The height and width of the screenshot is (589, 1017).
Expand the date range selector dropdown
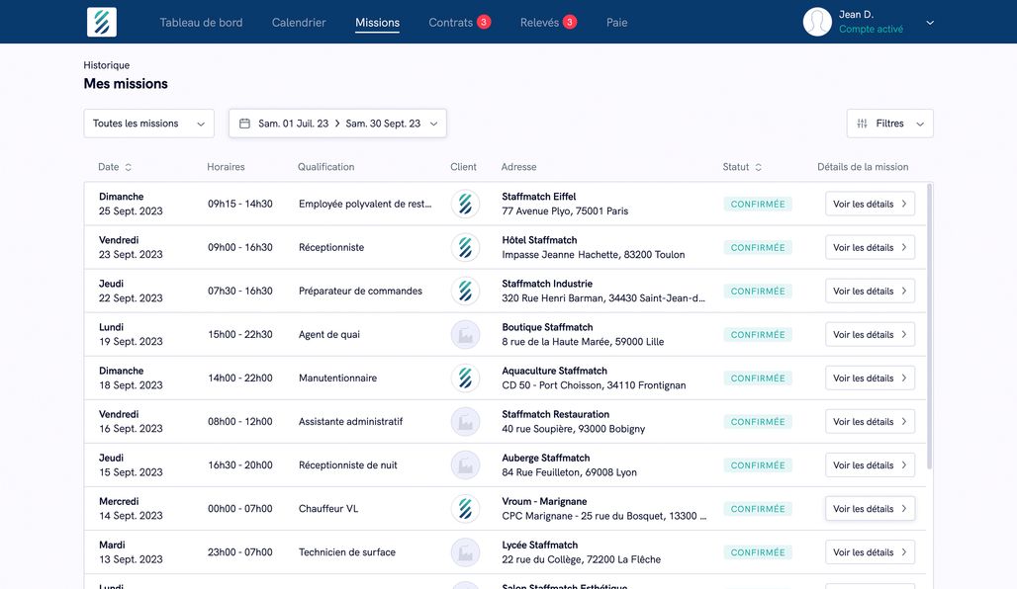tap(433, 124)
